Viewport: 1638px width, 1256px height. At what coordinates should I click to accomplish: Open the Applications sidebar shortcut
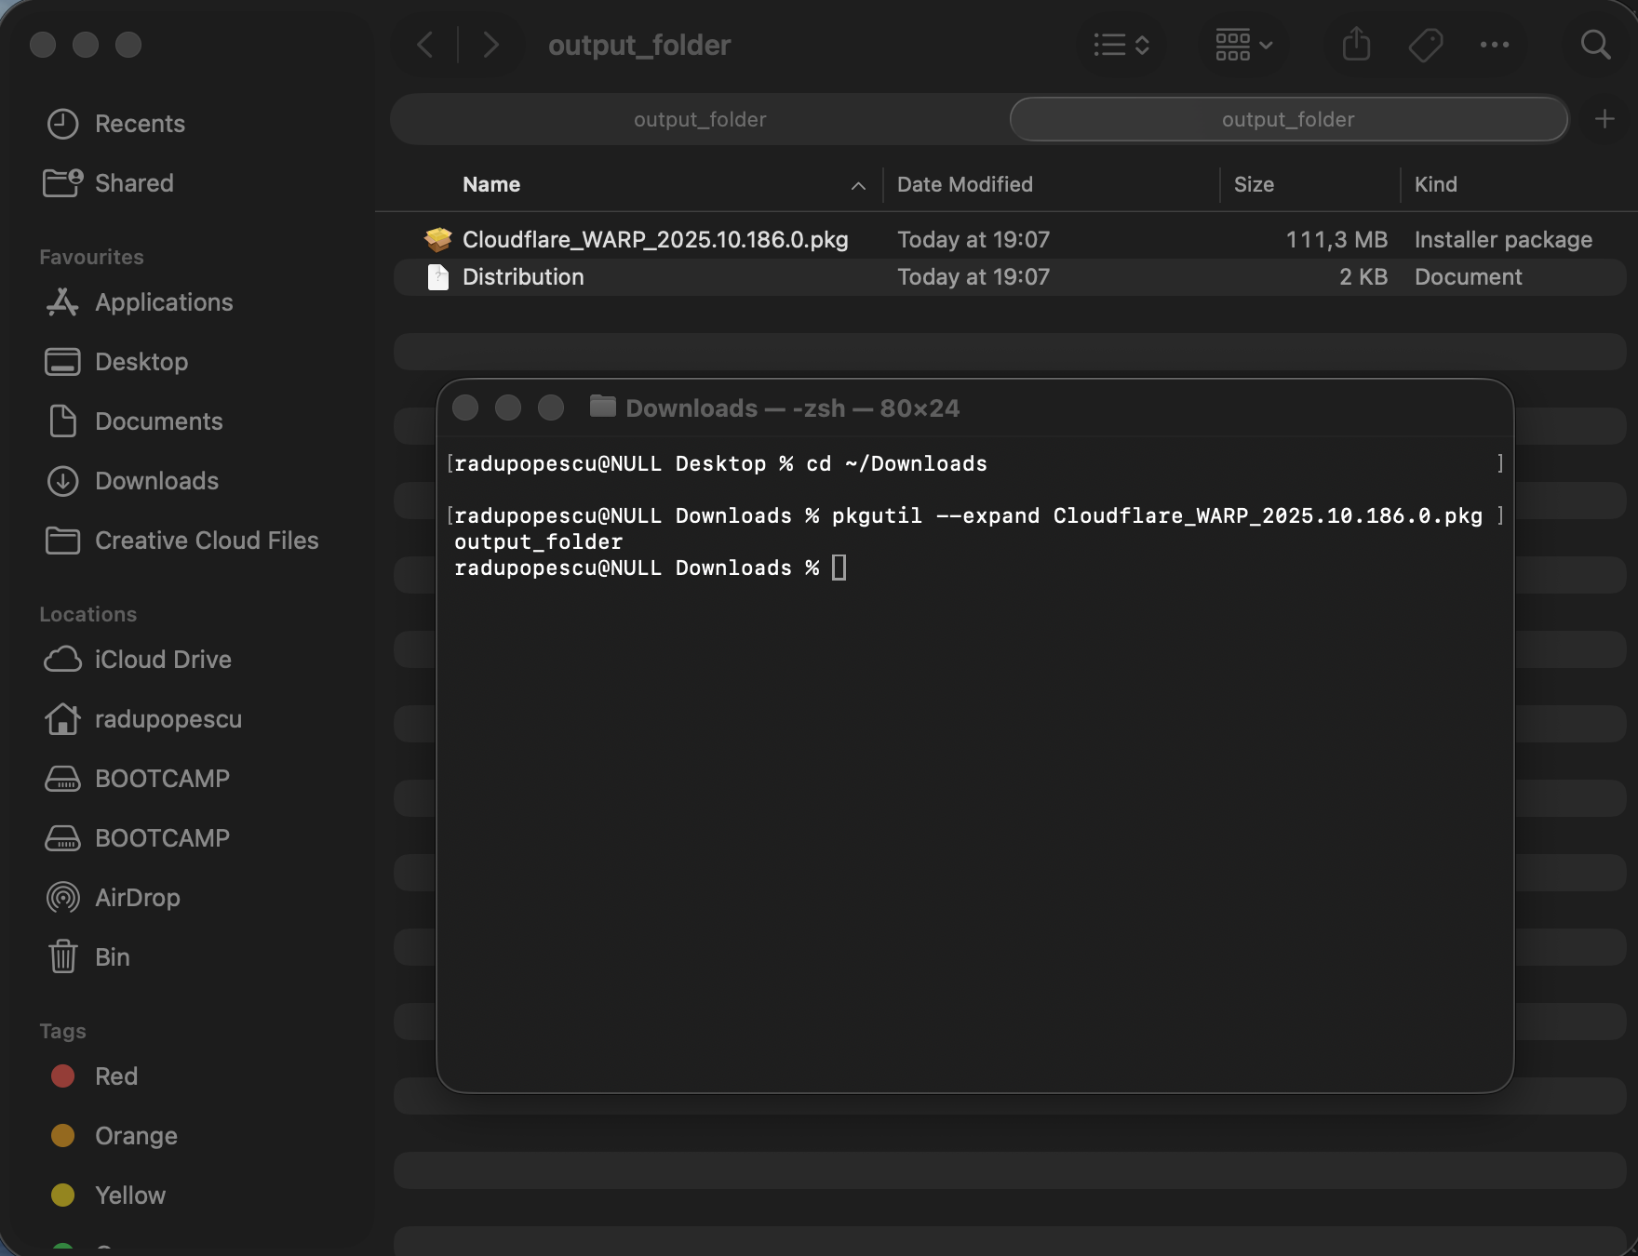tap(164, 301)
